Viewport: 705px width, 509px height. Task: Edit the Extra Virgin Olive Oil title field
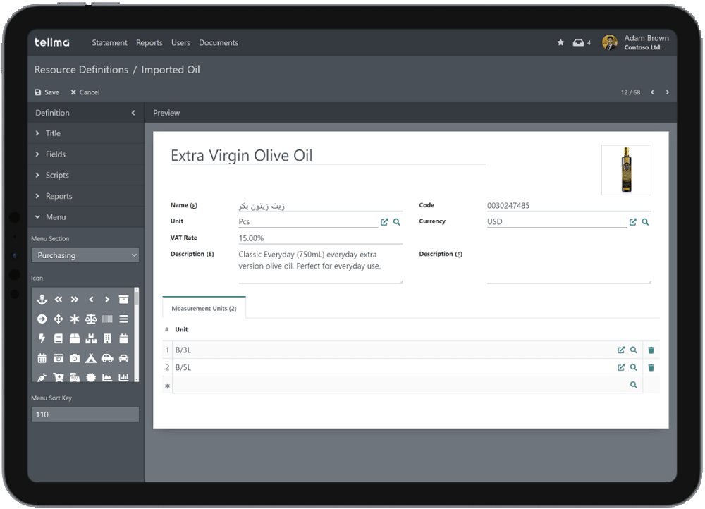click(328, 156)
